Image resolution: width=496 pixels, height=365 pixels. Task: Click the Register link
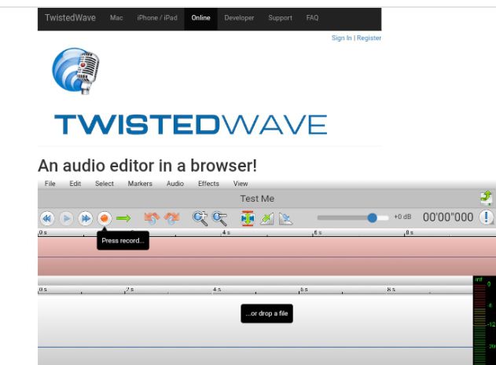369,38
